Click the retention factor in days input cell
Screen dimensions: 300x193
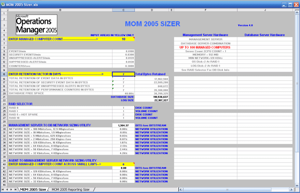pyautogui.click(x=123, y=74)
